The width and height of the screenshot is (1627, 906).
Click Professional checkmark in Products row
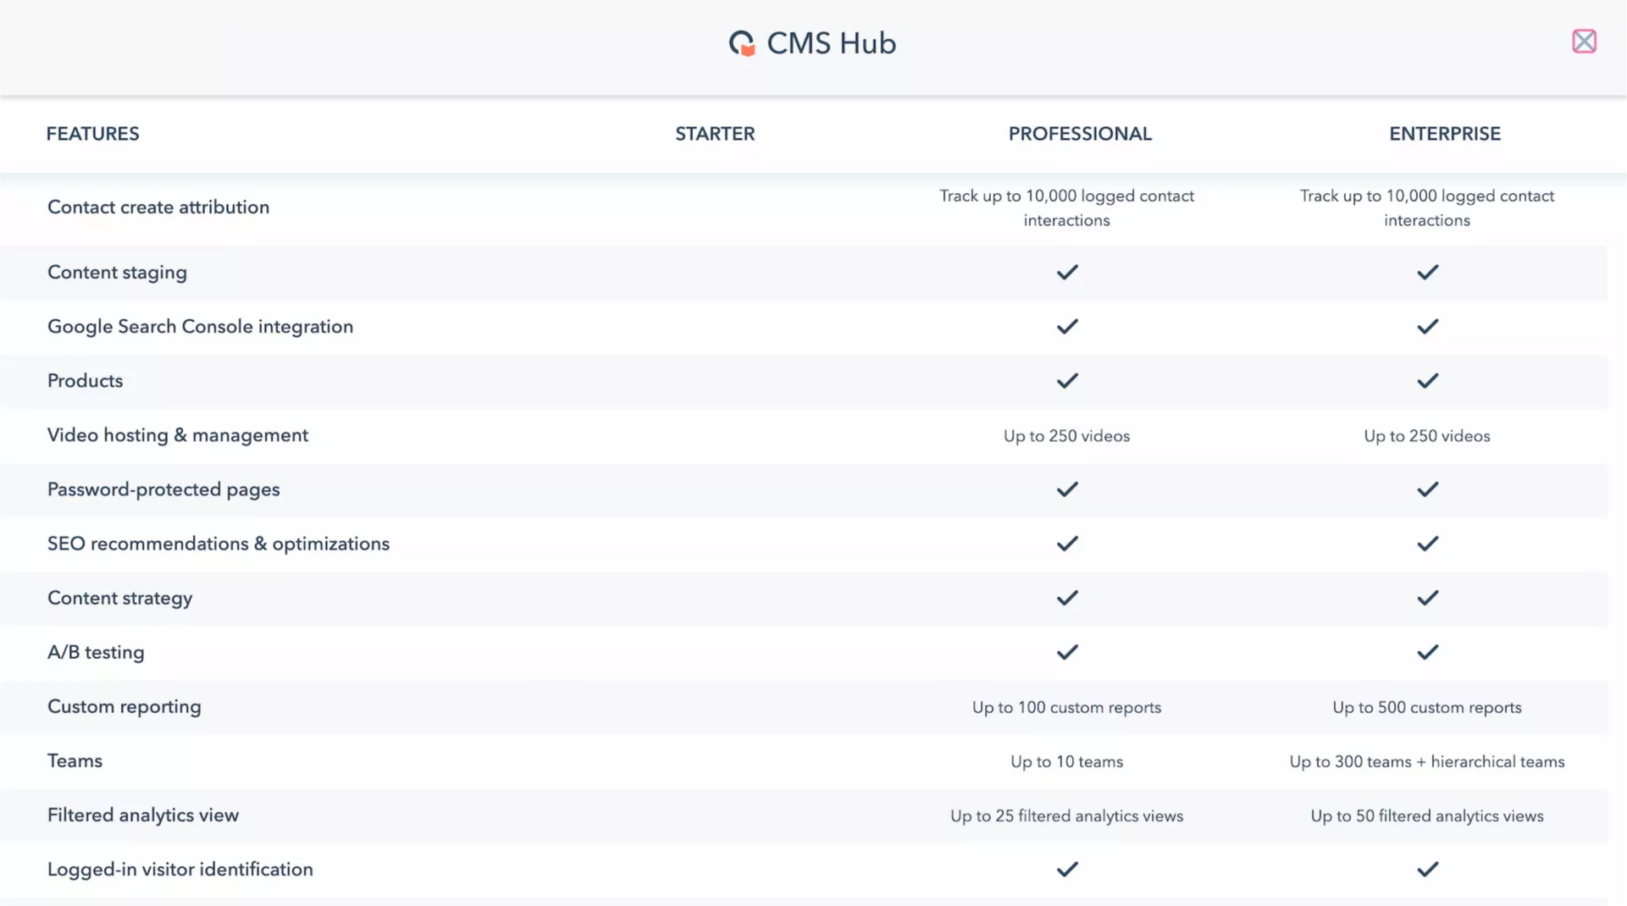pyautogui.click(x=1066, y=381)
